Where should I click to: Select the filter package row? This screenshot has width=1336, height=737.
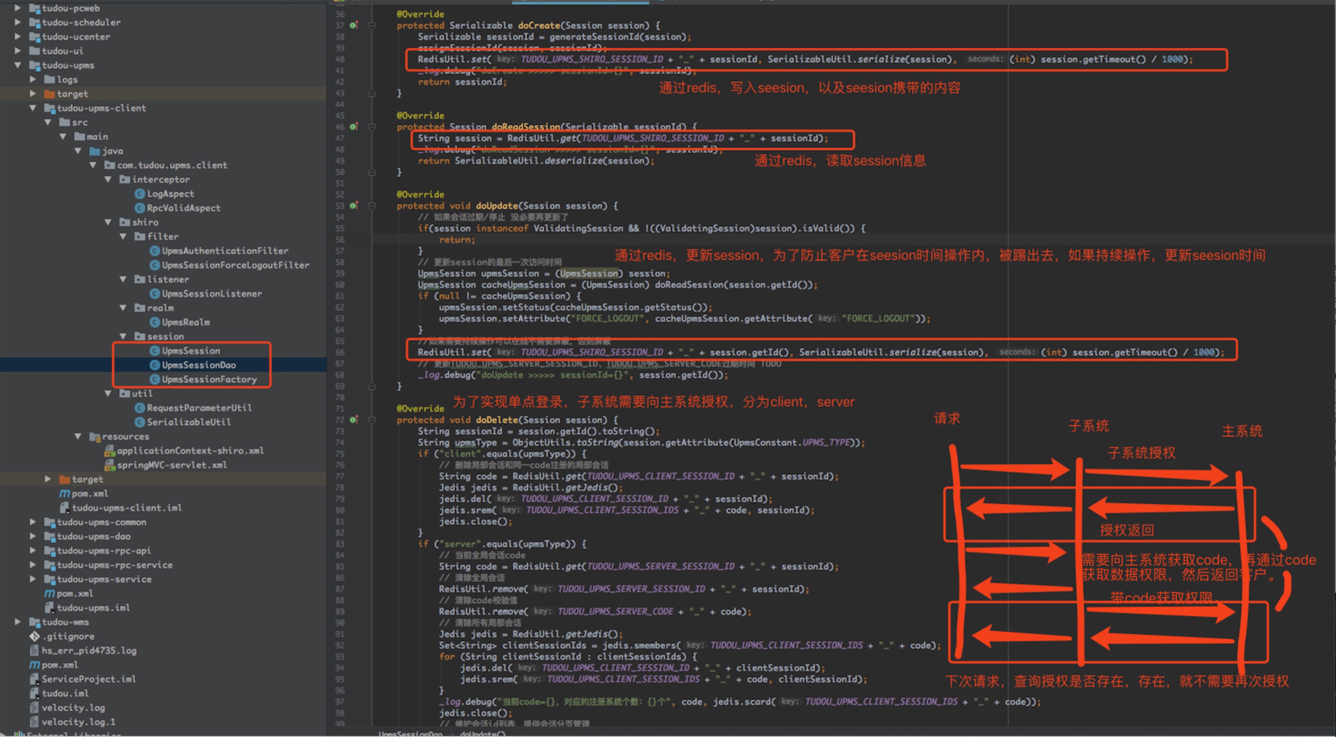163,237
